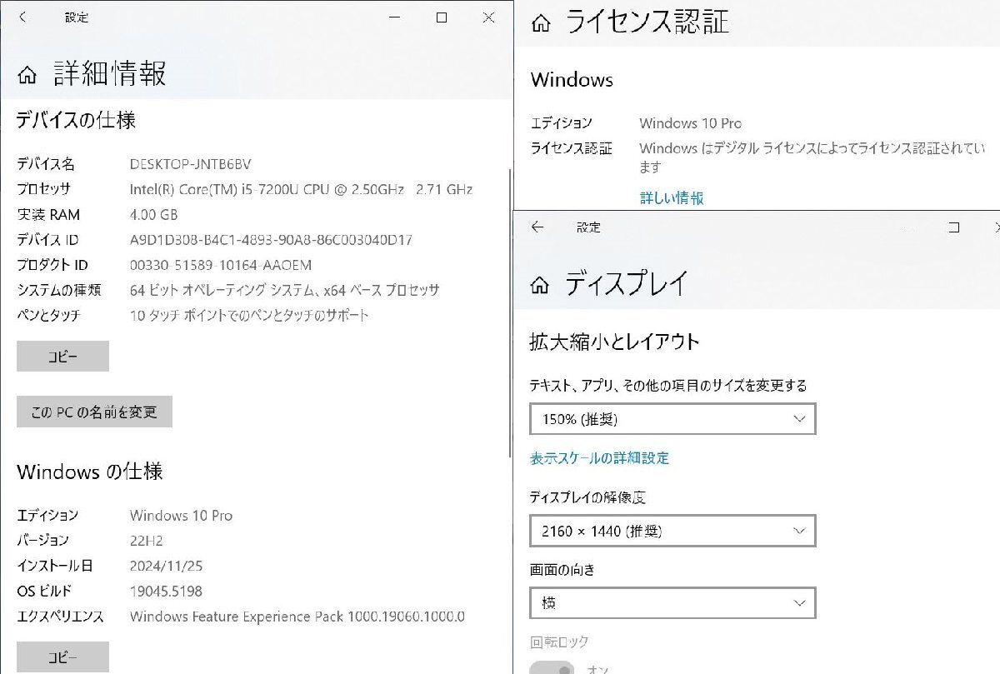Close the 詳細情報 settings window
This screenshot has width=1000, height=674.
[488, 17]
